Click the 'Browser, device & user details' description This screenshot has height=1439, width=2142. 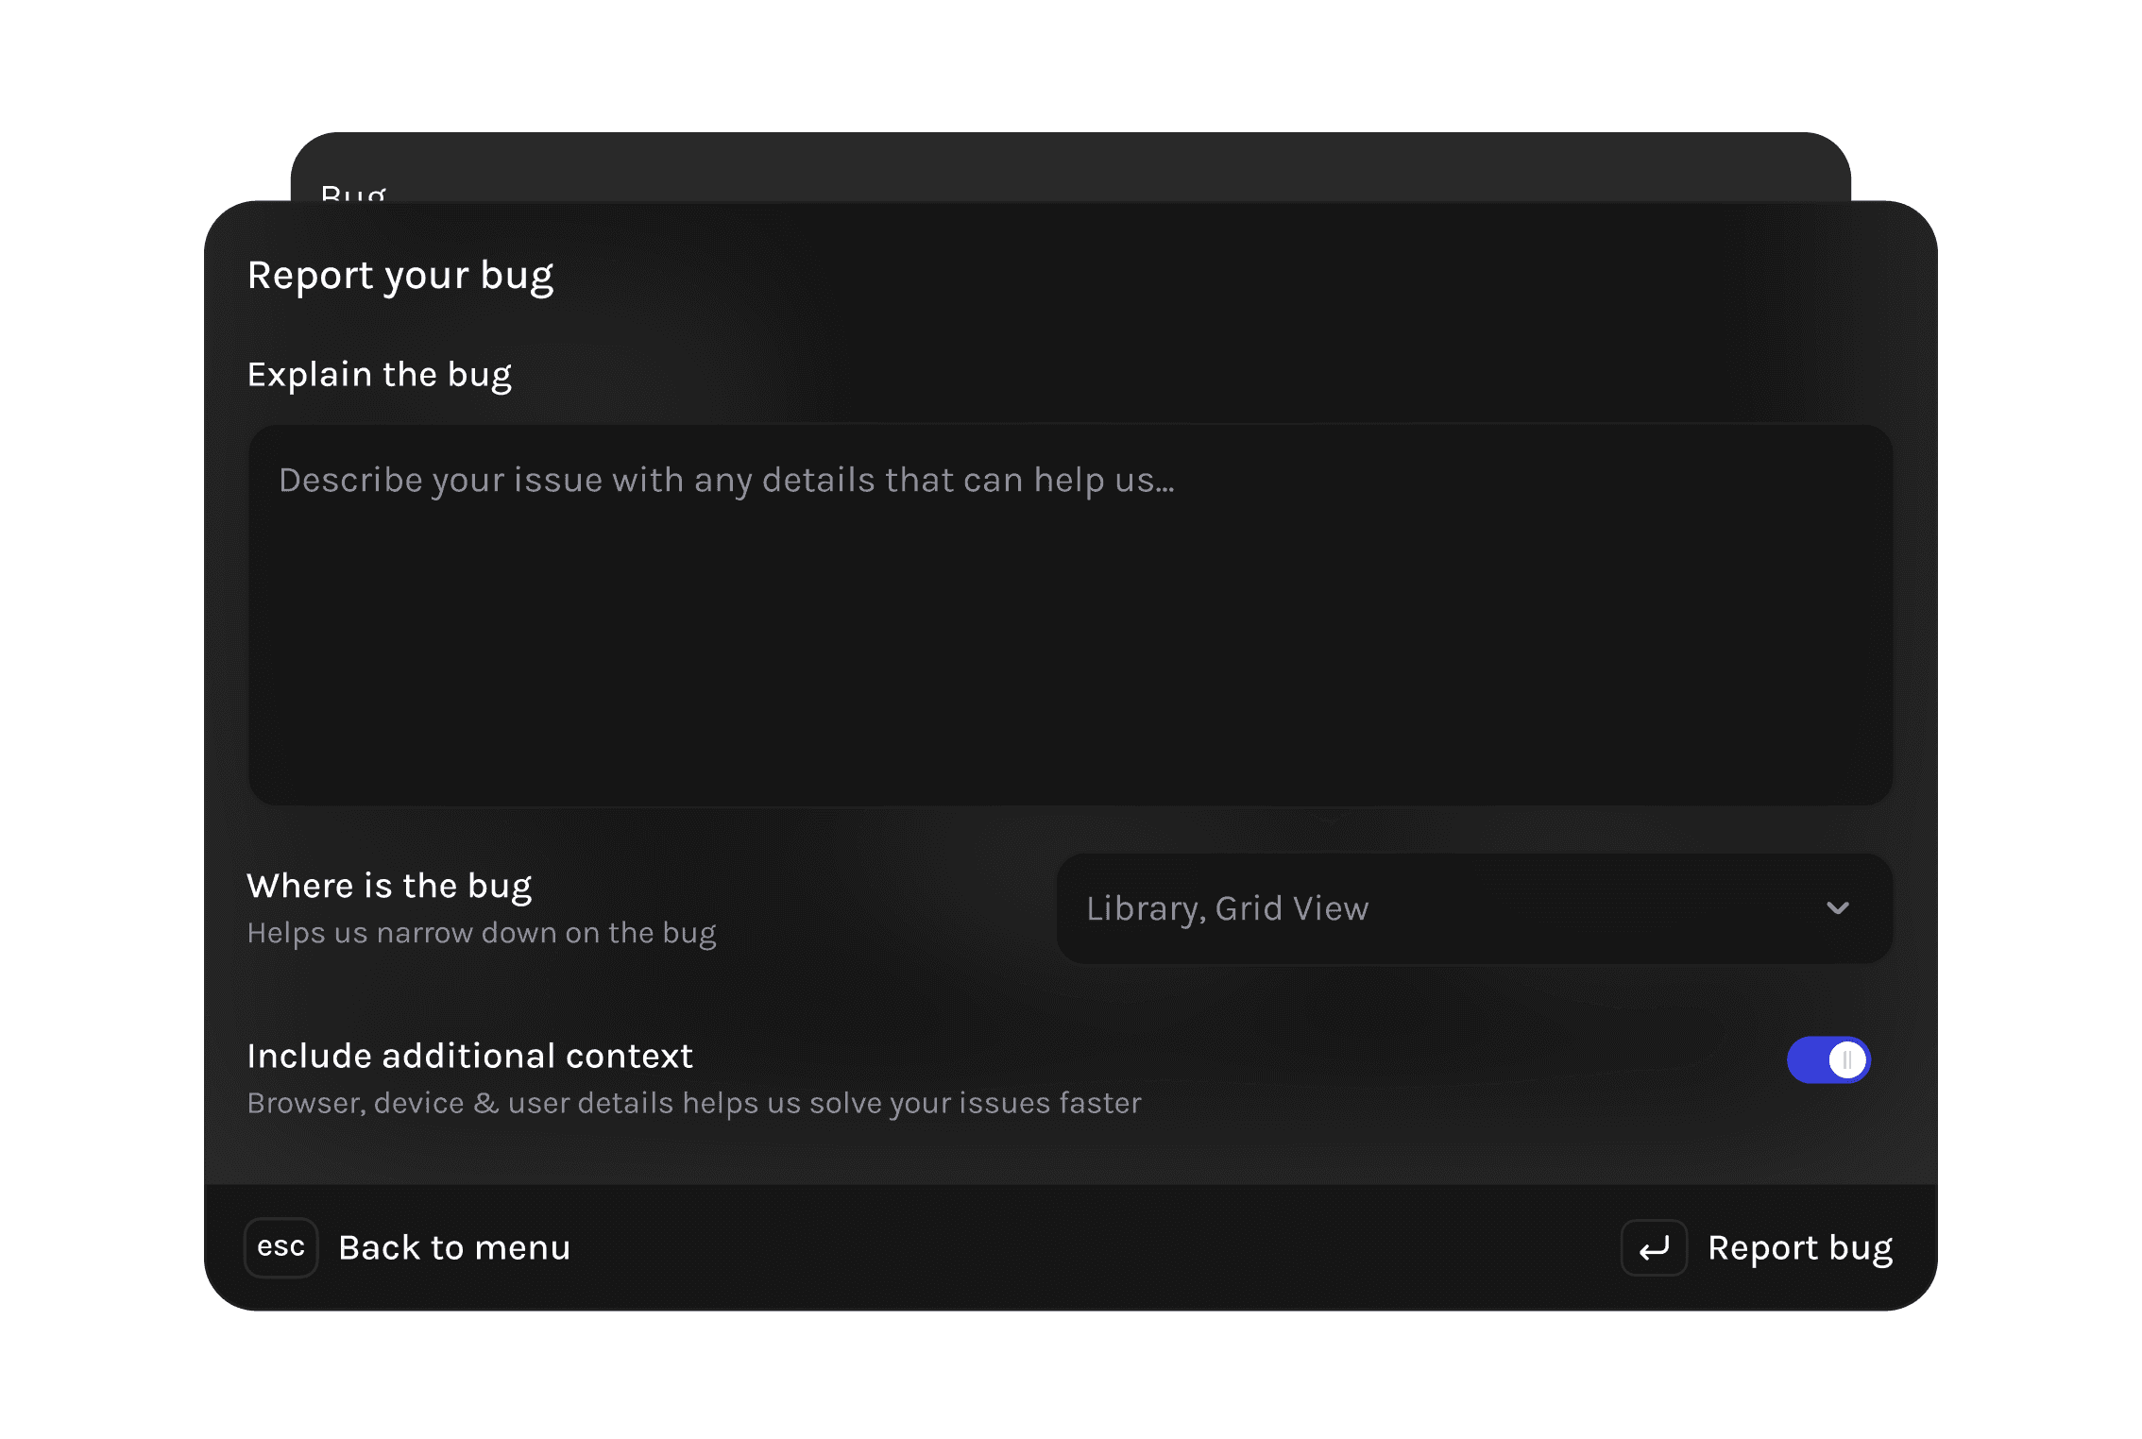(x=694, y=1103)
